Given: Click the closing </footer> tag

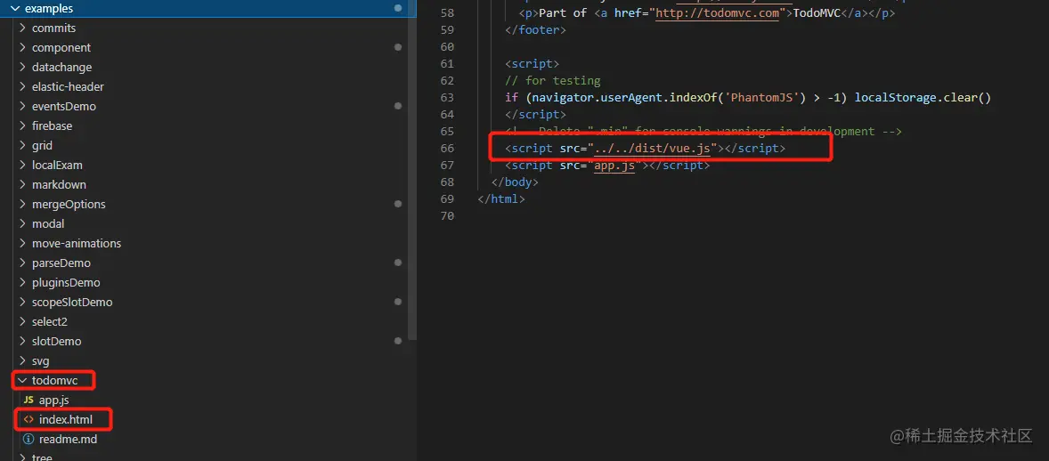Looking at the screenshot, I should coord(536,30).
